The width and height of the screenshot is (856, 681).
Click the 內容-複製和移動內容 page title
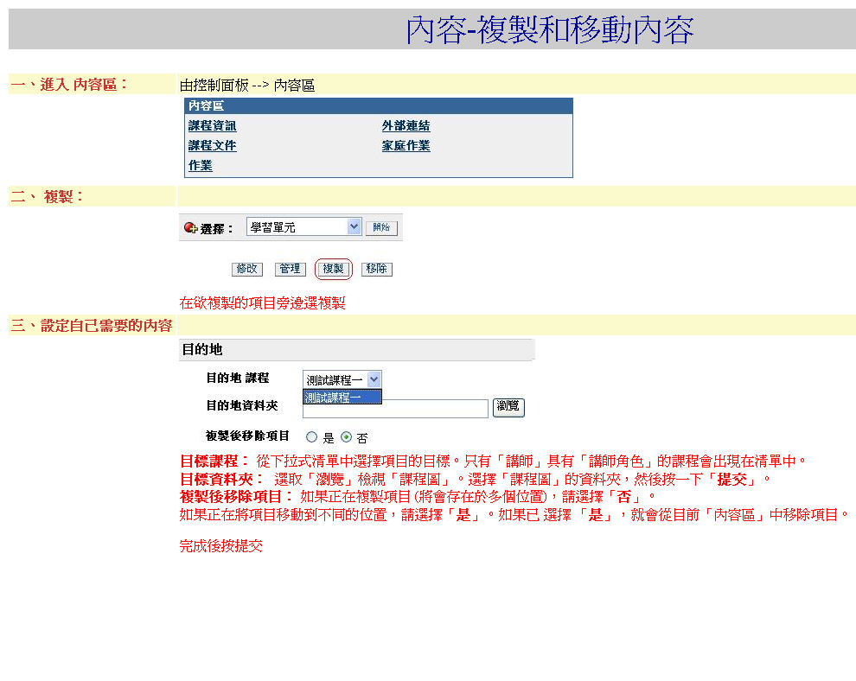[549, 29]
